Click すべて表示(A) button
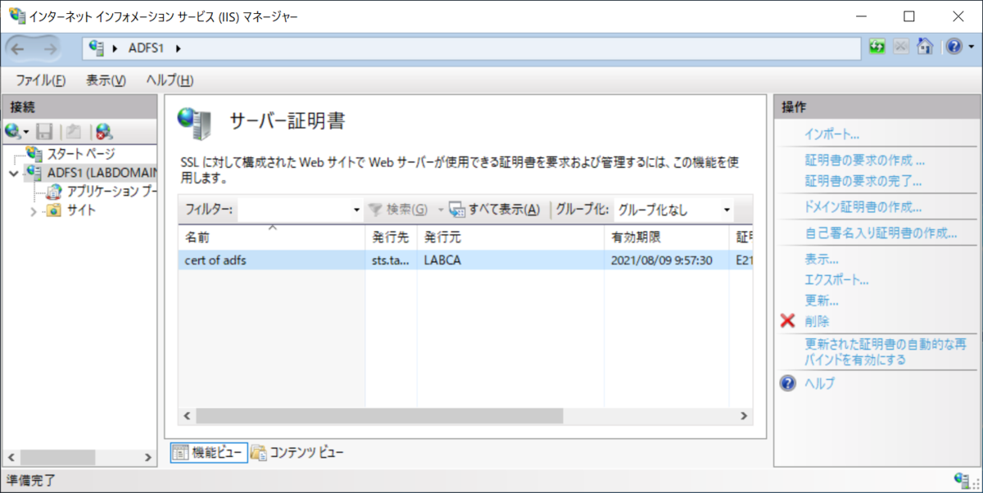The width and height of the screenshot is (983, 493). pos(495,210)
